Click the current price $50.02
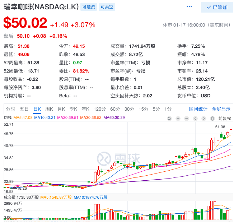The height and width of the screenshot is (222, 234). coord(25,23)
